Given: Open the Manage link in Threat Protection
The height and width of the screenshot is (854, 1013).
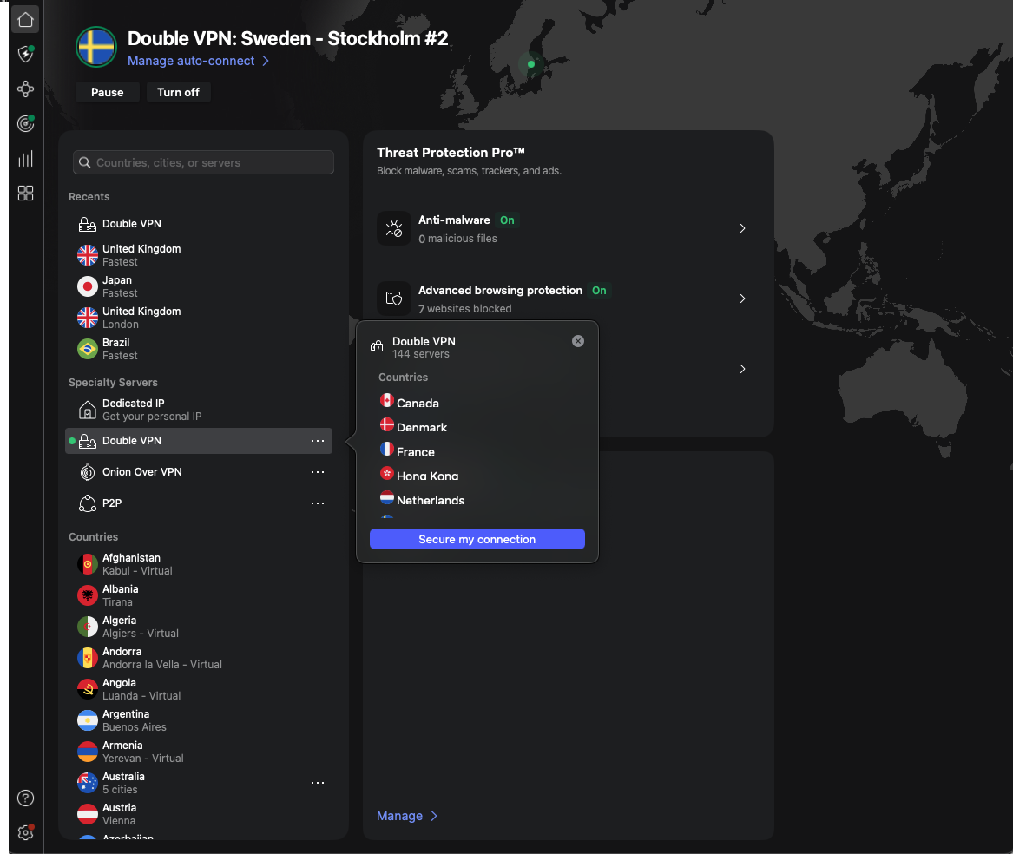Looking at the screenshot, I should (x=407, y=816).
